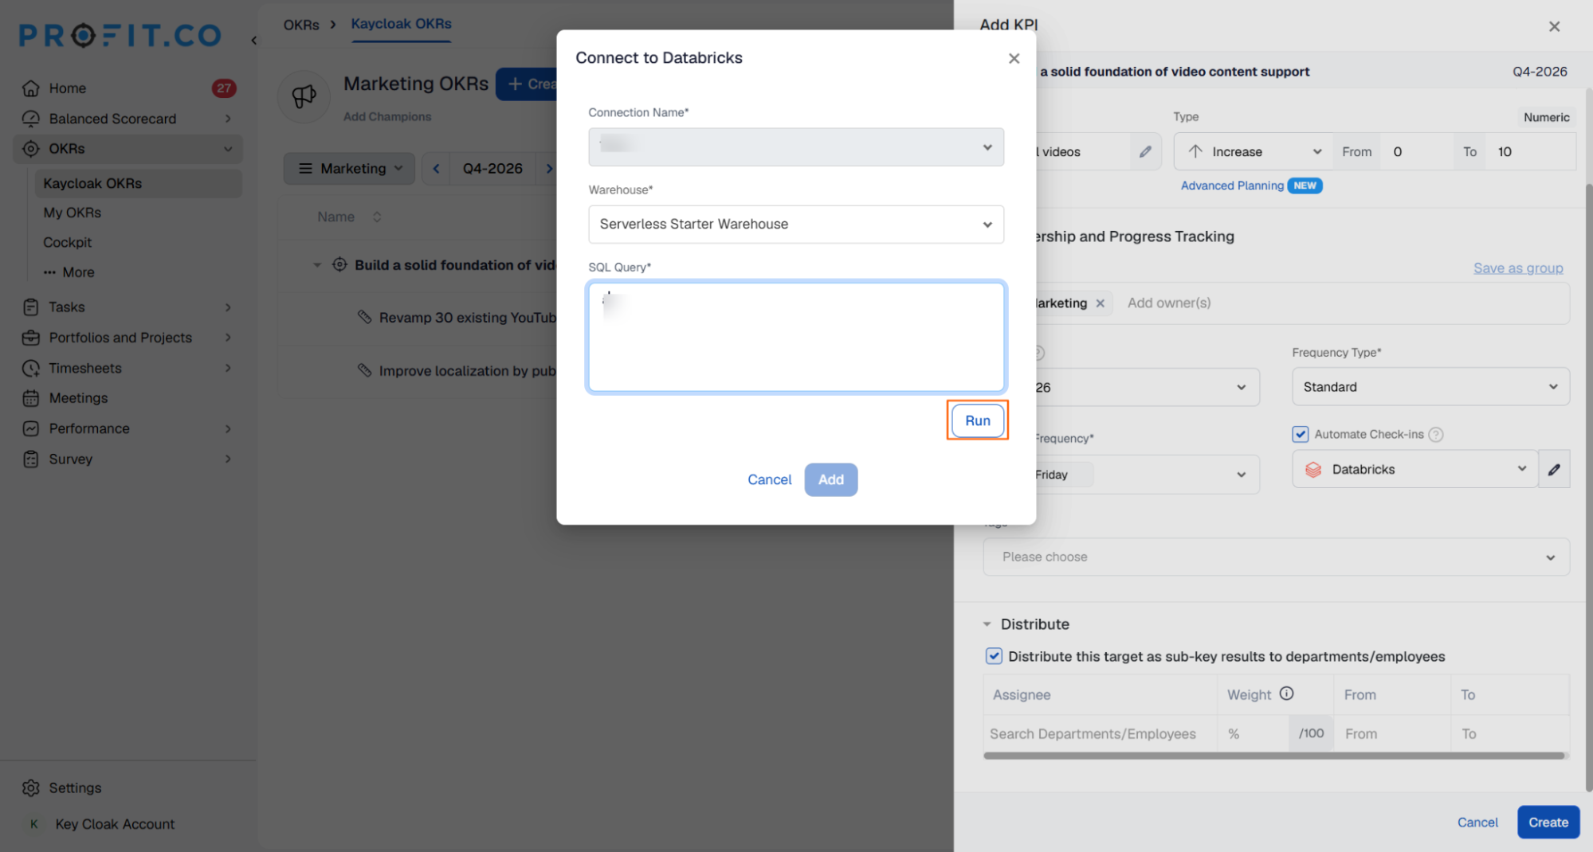Click the horizontal scrollbar under the assignee table
Viewport: 1593px width, 852px height.
pyautogui.click(x=1273, y=756)
